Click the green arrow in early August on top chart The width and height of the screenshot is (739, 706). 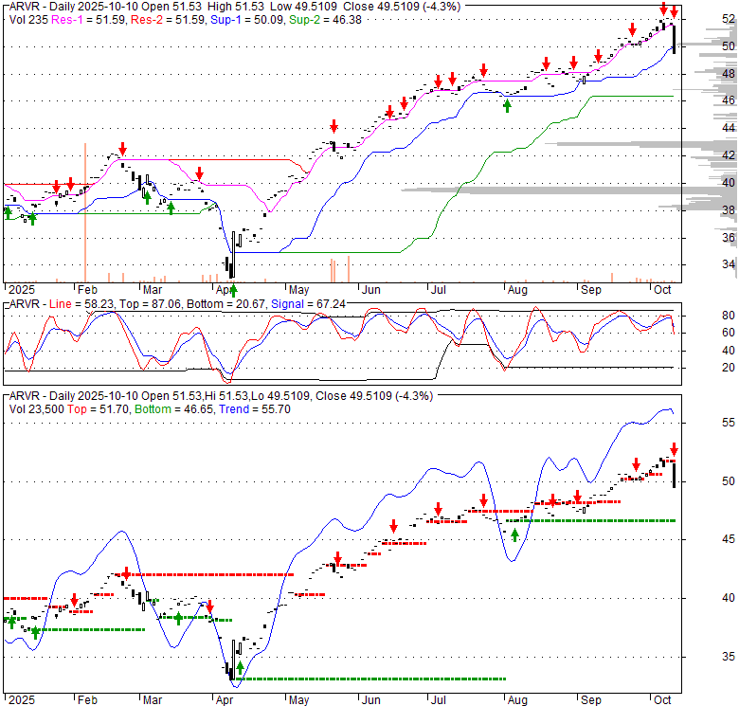(507, 104)
